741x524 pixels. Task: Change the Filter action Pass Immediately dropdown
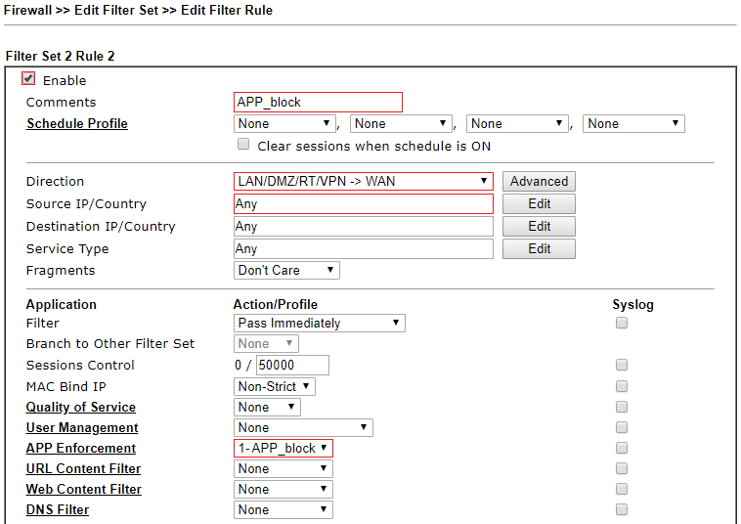point(319,324)
